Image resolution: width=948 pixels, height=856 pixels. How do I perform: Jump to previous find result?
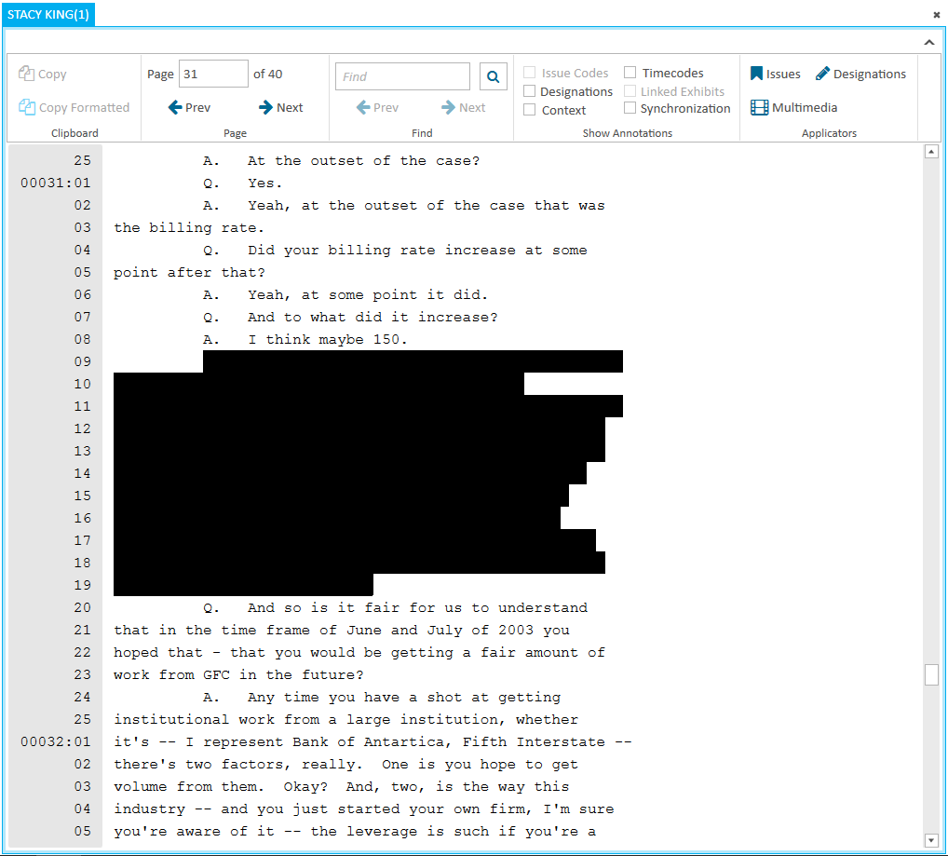pos(377,108)
